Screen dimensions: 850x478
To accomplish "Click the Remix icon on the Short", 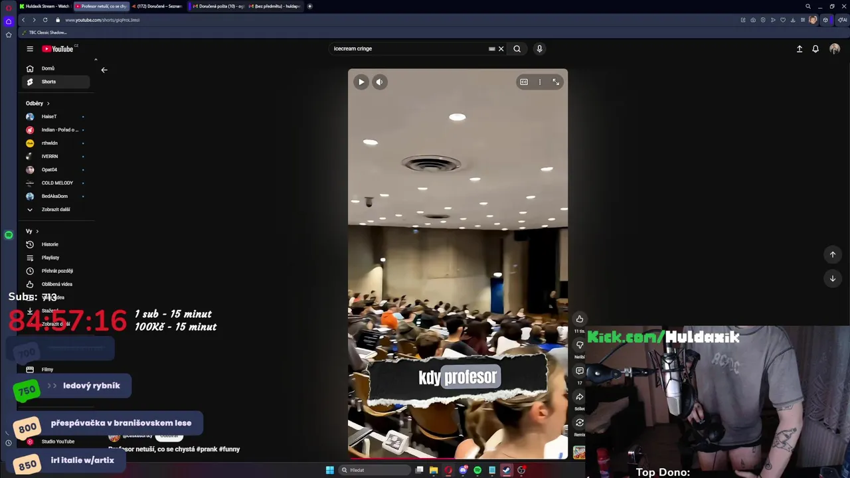I will (580, 423).
